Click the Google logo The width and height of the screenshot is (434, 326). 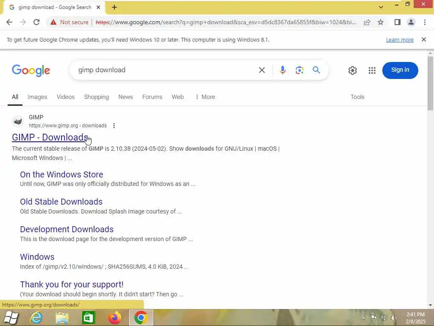31,70
